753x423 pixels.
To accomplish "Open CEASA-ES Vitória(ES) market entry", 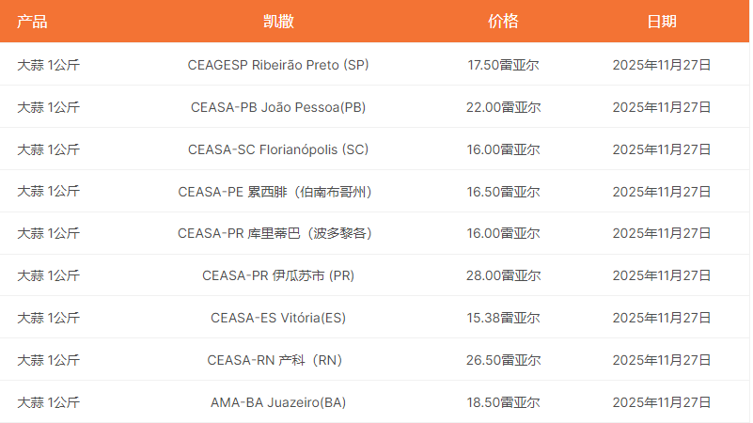I will coord(278,318).
